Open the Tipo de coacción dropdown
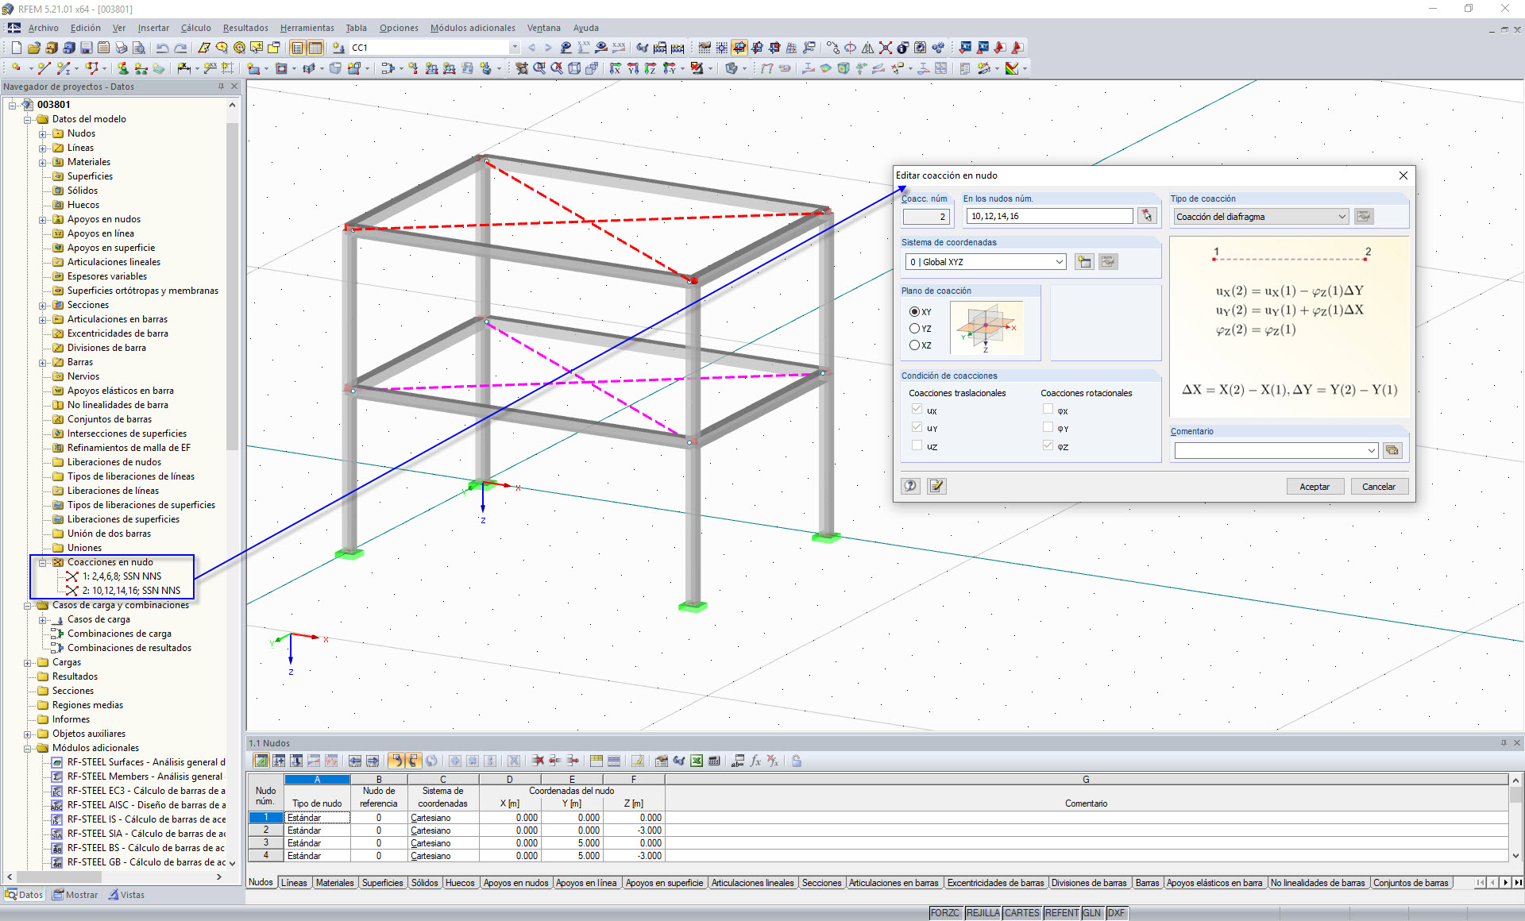The width and height of the screenshot is (1525, 921). coord(1342,217)
